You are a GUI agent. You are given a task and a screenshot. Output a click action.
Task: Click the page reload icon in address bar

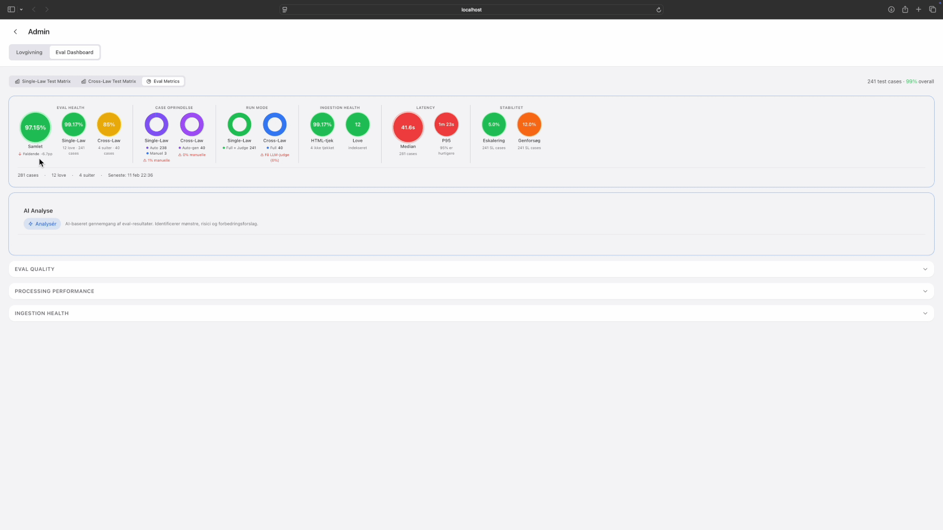coord(659,10)
